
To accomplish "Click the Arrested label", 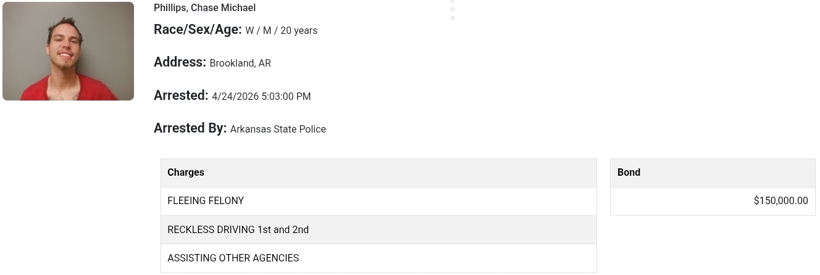I will [181, 96].
